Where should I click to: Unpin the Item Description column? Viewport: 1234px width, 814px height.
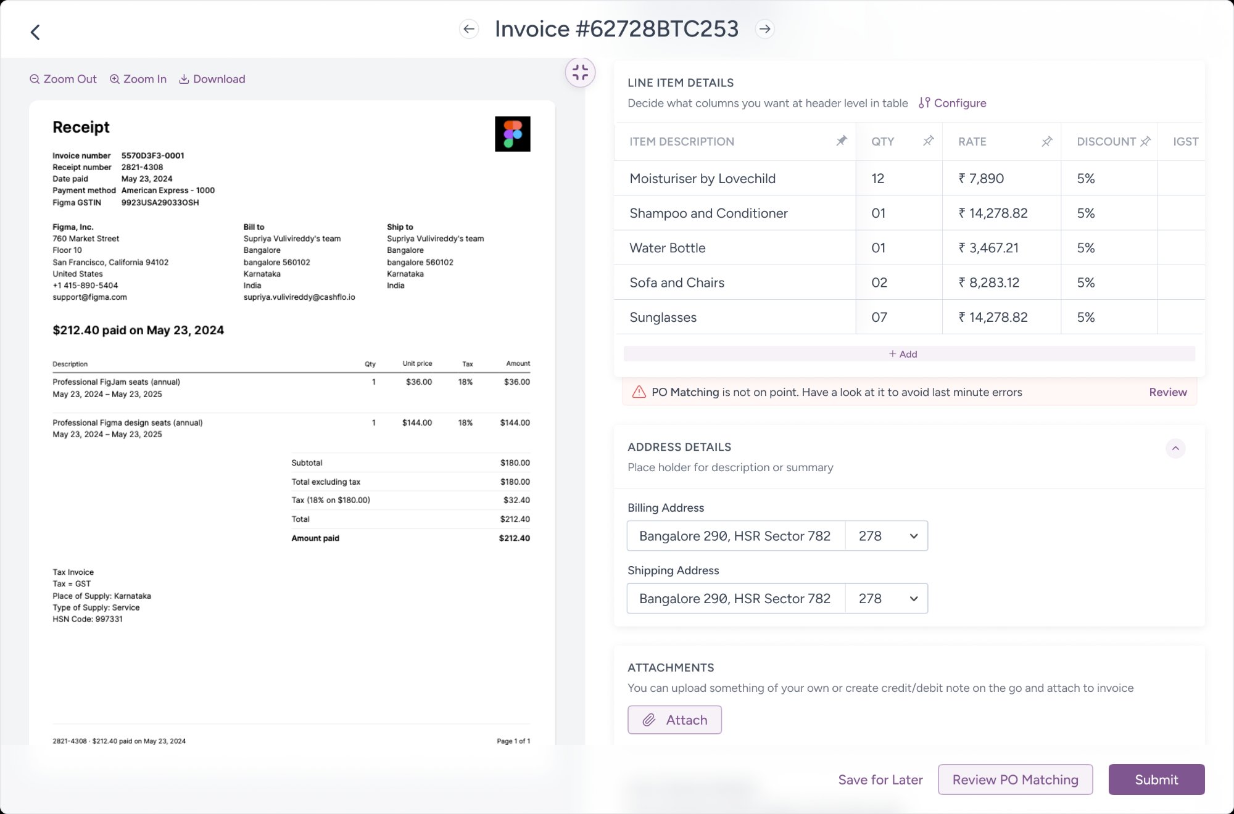coord(842,141)
